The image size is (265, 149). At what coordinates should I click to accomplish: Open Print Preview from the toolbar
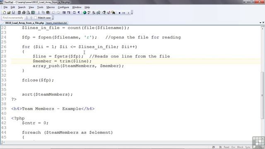(28, 13)
